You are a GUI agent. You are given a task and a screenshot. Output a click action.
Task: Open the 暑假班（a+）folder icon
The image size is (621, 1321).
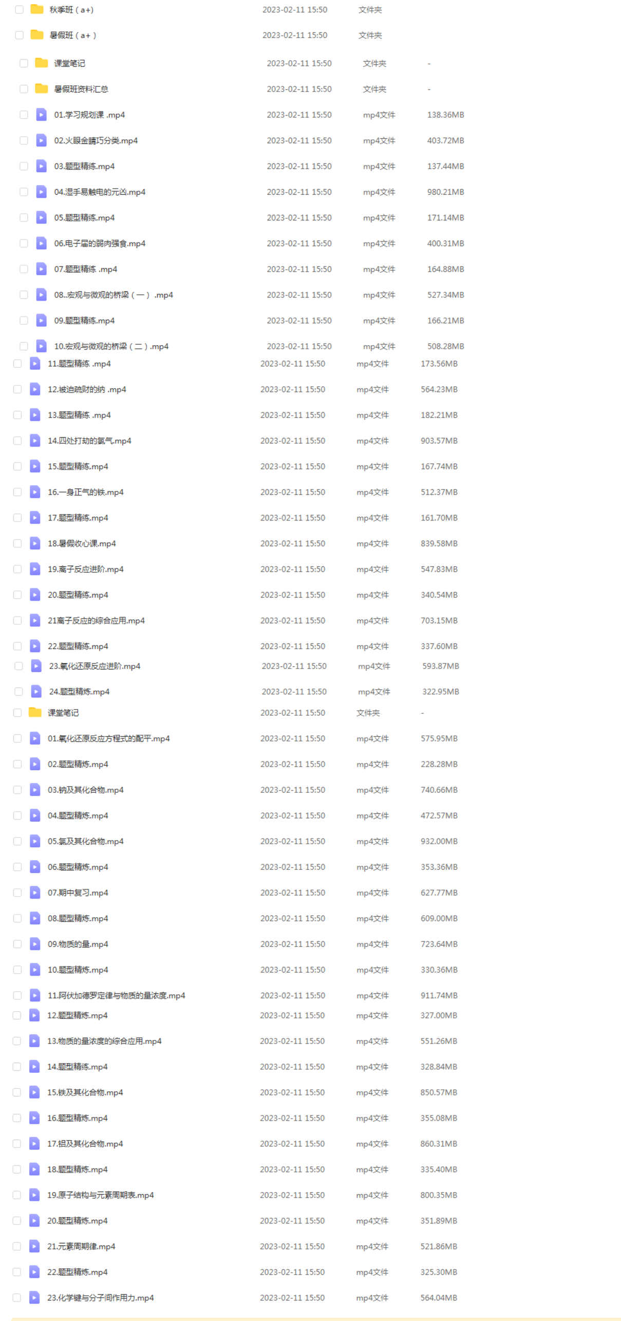click(x=37, y=35)
